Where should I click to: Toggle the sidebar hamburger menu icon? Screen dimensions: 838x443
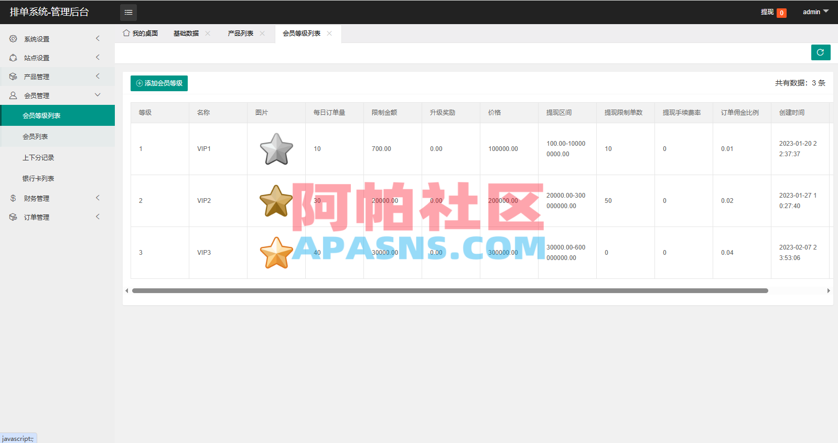coord(128,12)
